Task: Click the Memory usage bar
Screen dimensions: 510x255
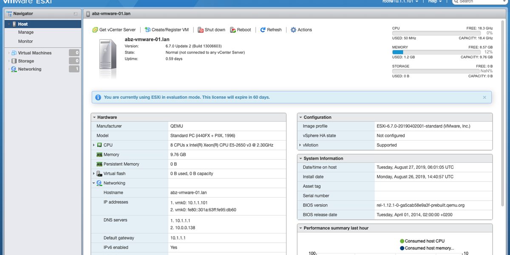Action: (x=437, y=52)
